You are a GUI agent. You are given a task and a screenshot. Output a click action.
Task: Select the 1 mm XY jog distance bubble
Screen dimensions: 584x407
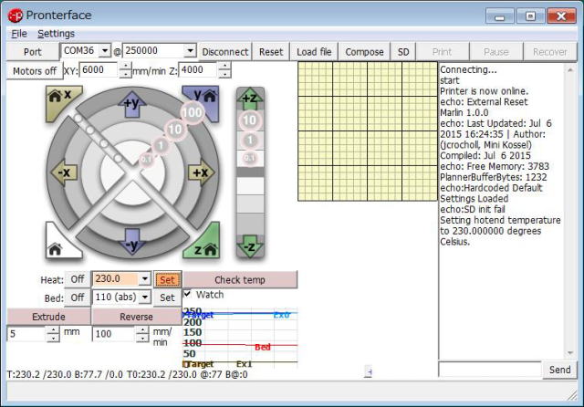(x=161, y=145)
